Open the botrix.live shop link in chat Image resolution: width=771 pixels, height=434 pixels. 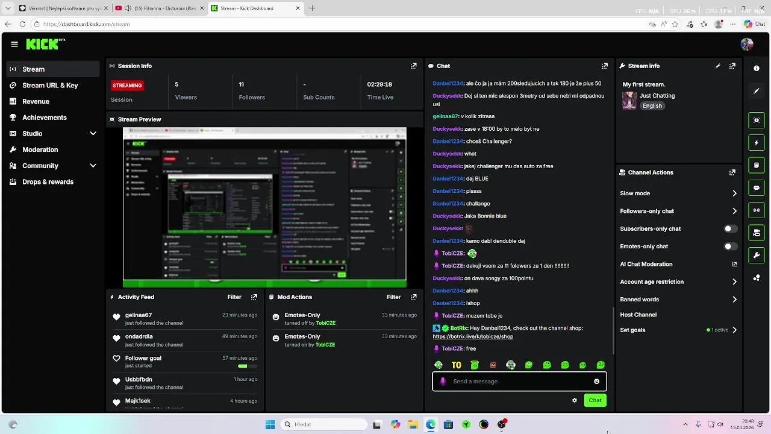click(x=473, y=337)
